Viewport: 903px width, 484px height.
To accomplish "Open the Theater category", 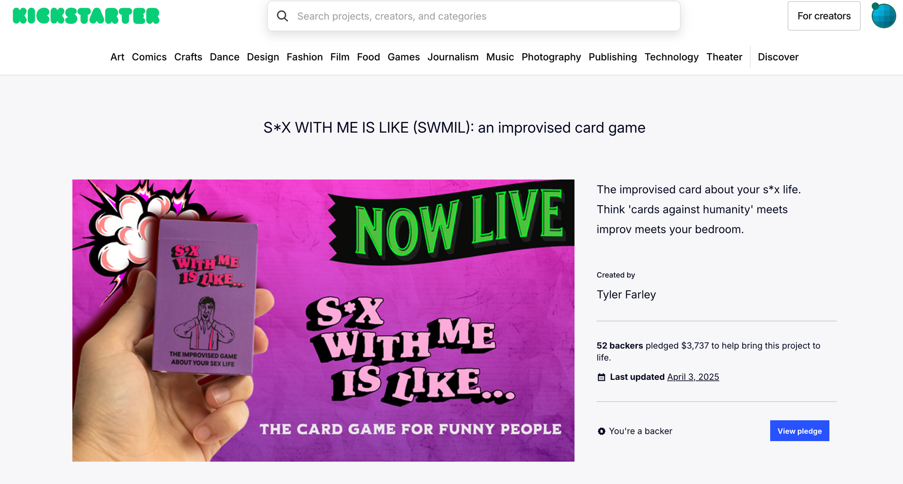I will coord(724,57).
